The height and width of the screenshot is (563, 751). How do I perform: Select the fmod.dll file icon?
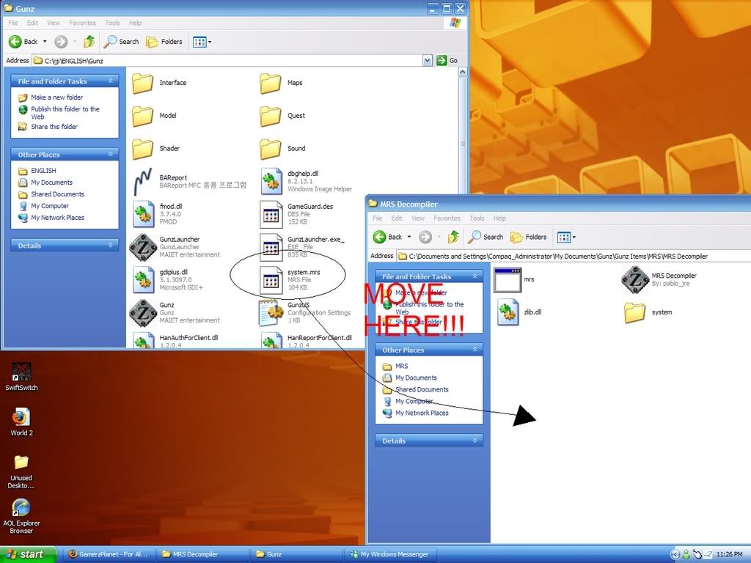(x=143, y=214)
